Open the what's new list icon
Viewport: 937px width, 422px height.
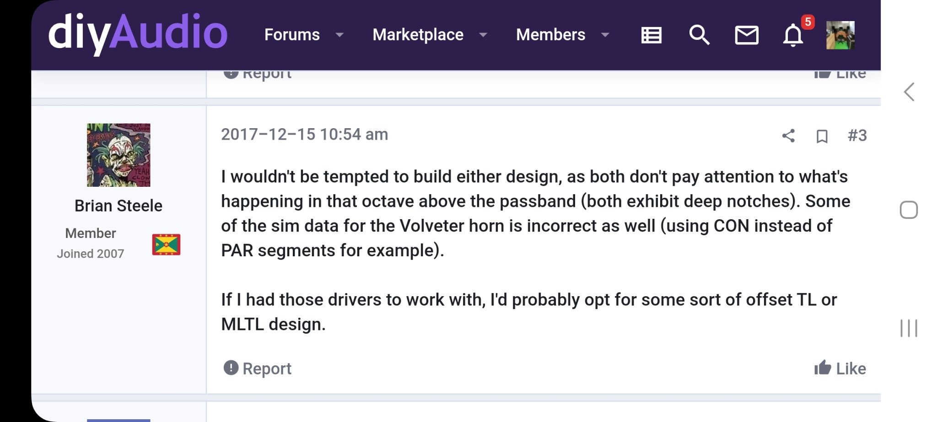pos(651,35)
